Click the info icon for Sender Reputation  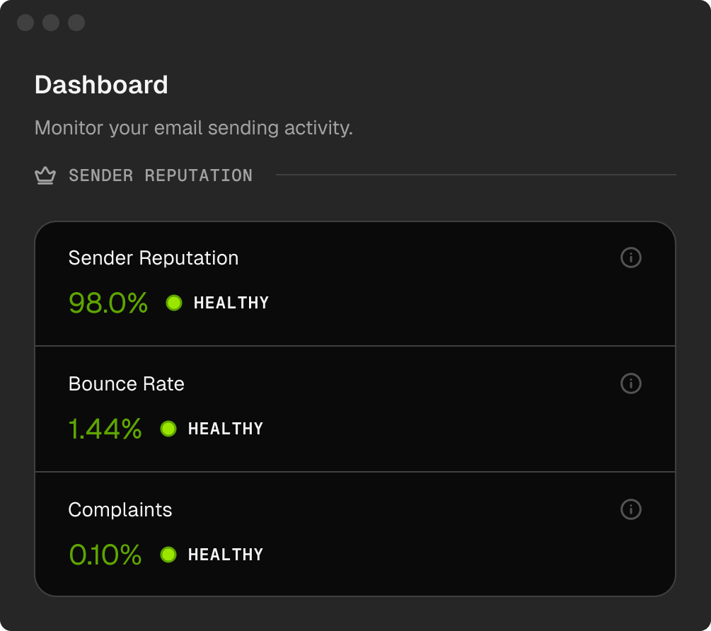coord(630,257)
